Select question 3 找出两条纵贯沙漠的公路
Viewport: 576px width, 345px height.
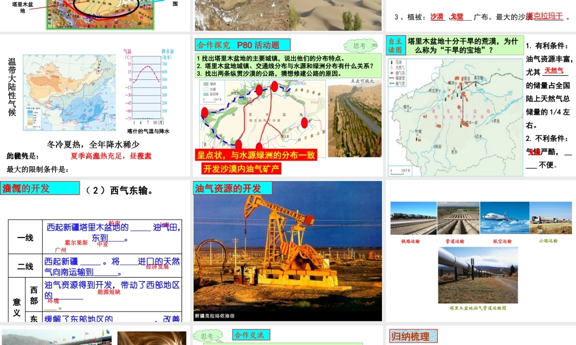point(269,74)
